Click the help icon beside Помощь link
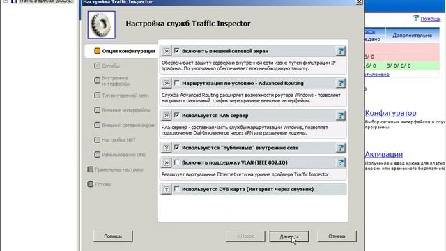446x251 pixels. click(x=416, y=19)
